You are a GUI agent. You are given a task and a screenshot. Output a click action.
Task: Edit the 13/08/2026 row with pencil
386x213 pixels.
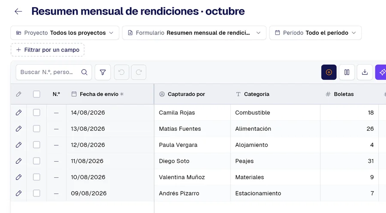[x=18, y=129]
